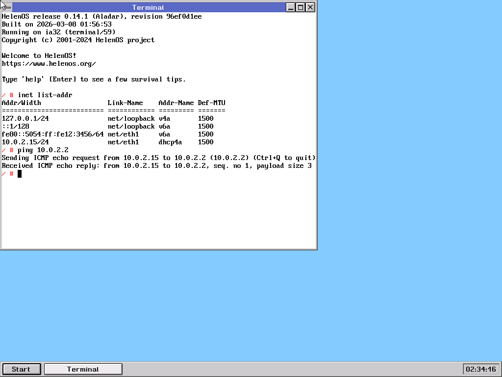Click the ICMP echo reply line
This screenshot has width=502, height=377.
pos(156,165)
